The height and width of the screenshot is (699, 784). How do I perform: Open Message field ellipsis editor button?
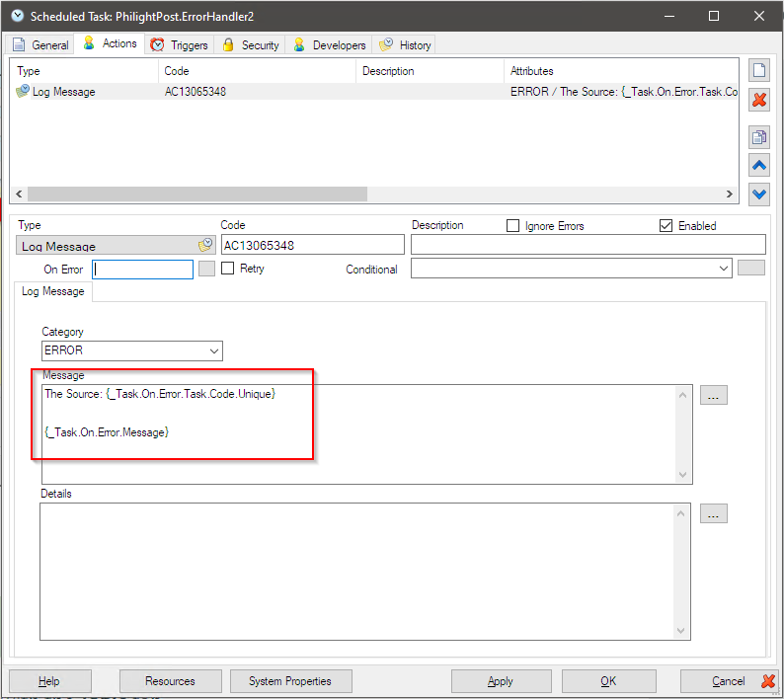pos(714,395)
